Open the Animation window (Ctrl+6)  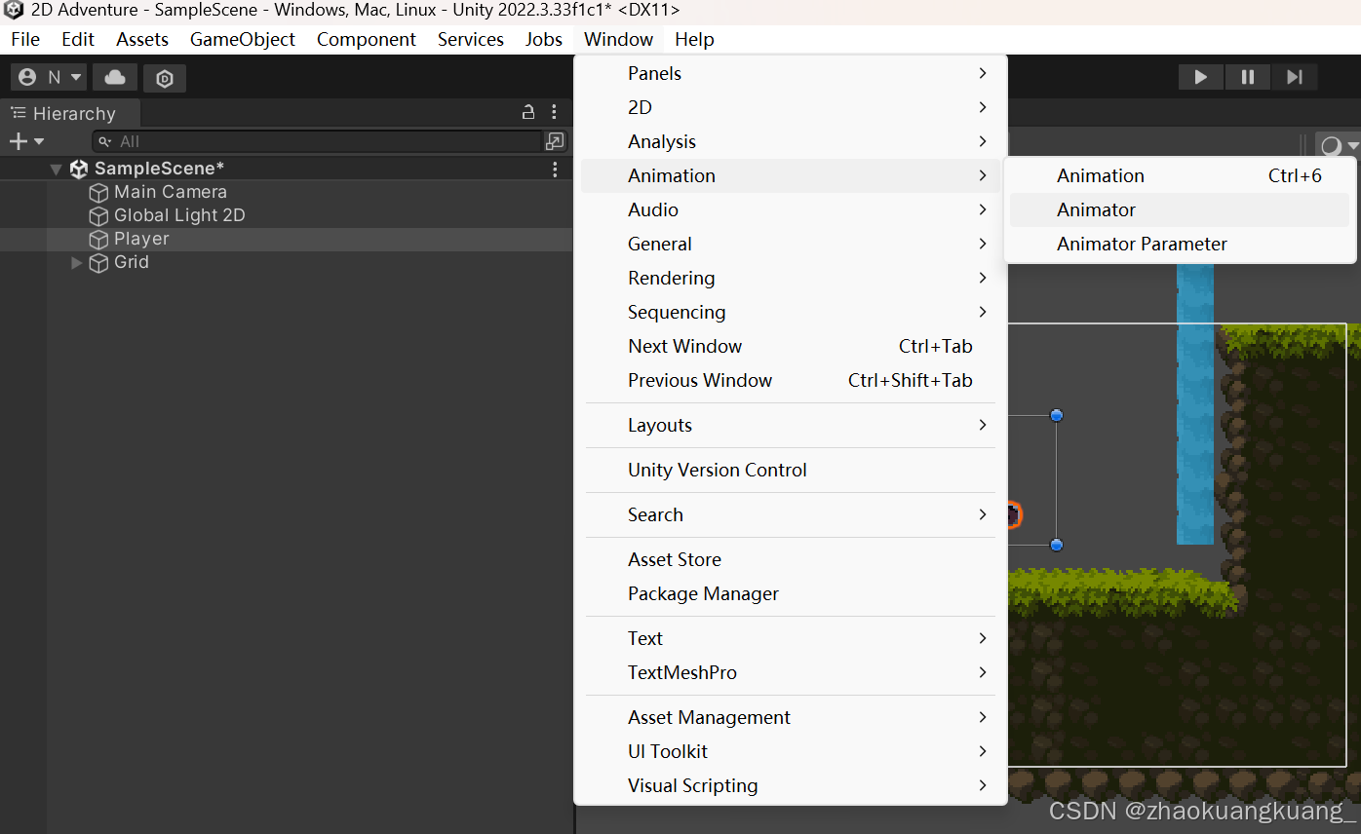(x=1180, y=175)
